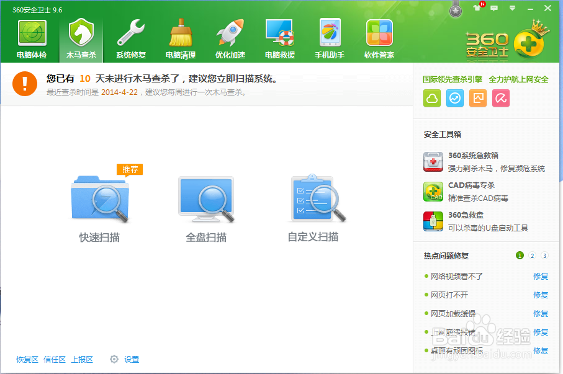Click the settings gear icon
This screenshot has height=374, width=563.
pyautogui.click(x=114, y=359)
